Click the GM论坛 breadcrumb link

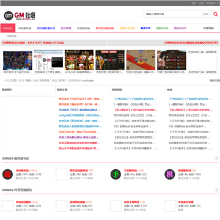pos(12,36)
